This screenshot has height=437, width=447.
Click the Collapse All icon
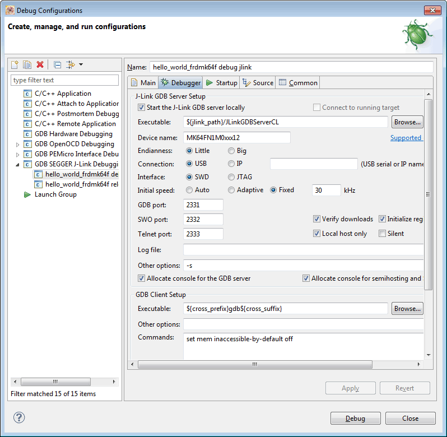57,65
